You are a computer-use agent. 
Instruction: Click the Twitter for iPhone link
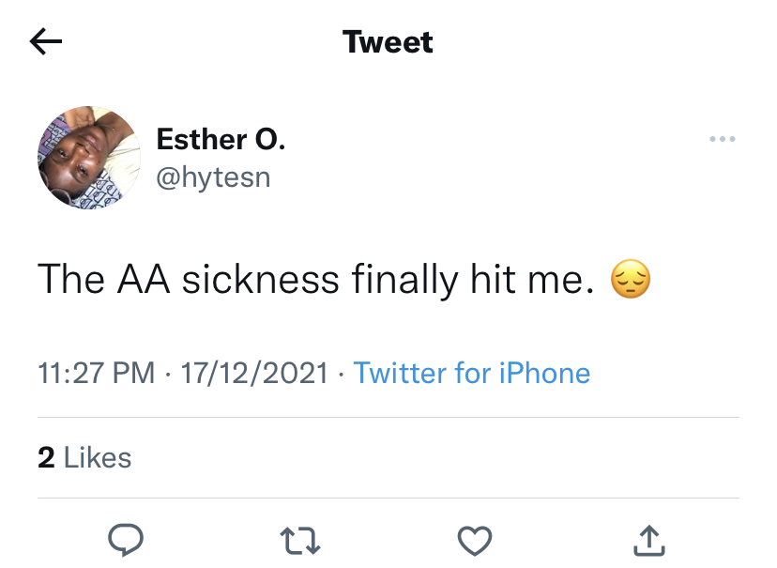pos(471,373)
